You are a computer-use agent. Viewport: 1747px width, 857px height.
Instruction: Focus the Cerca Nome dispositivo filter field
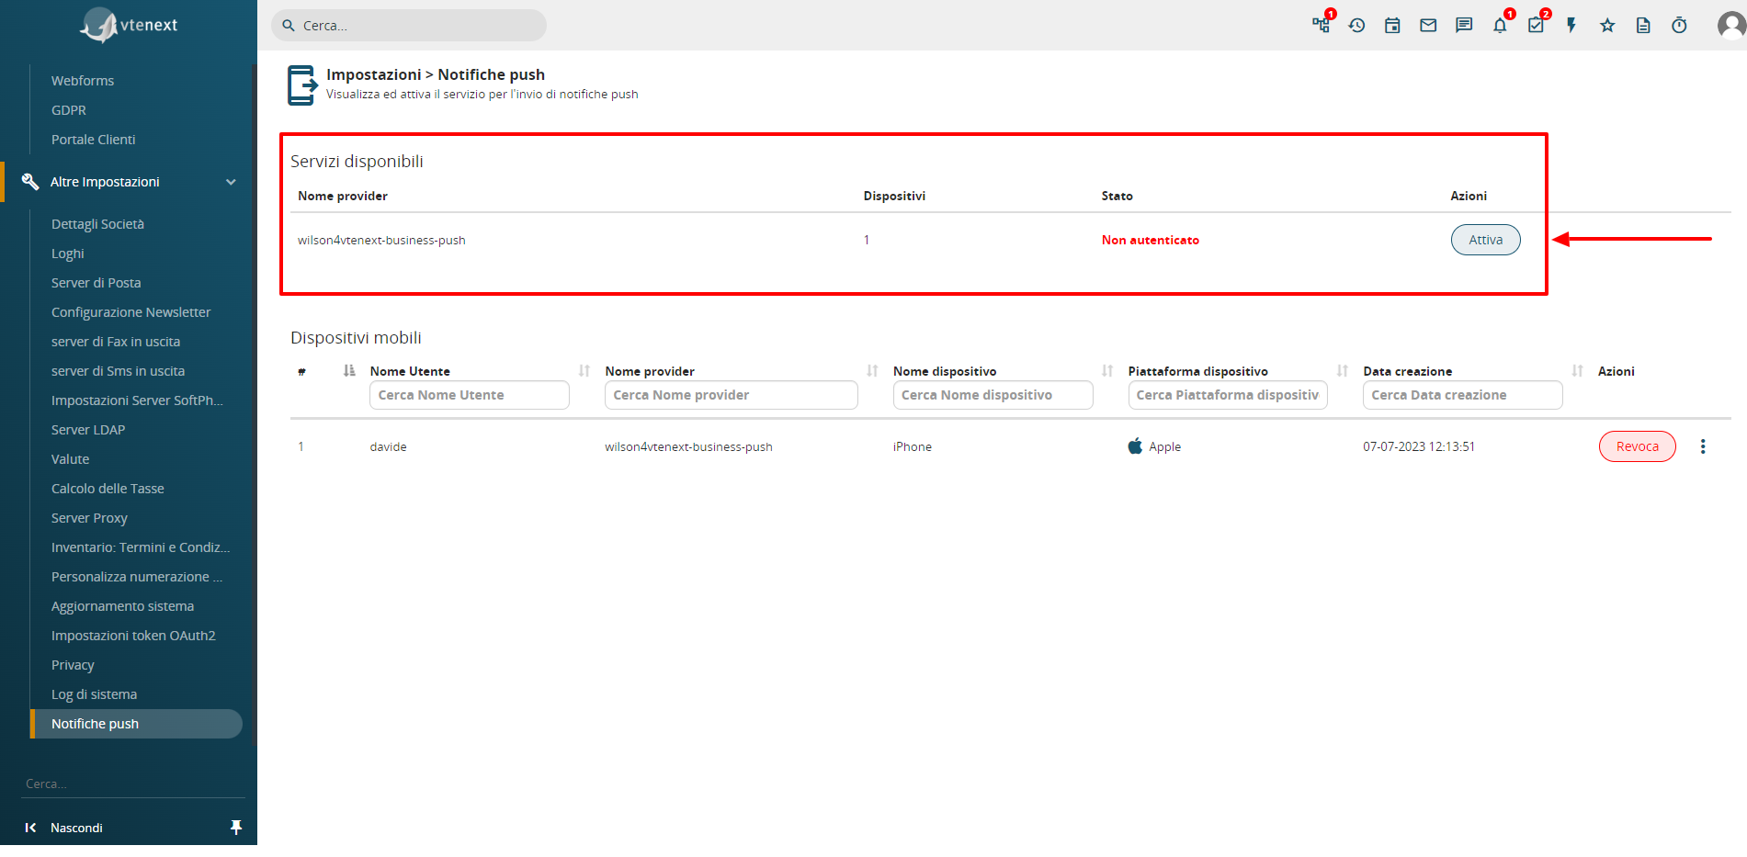coord(993,395)
